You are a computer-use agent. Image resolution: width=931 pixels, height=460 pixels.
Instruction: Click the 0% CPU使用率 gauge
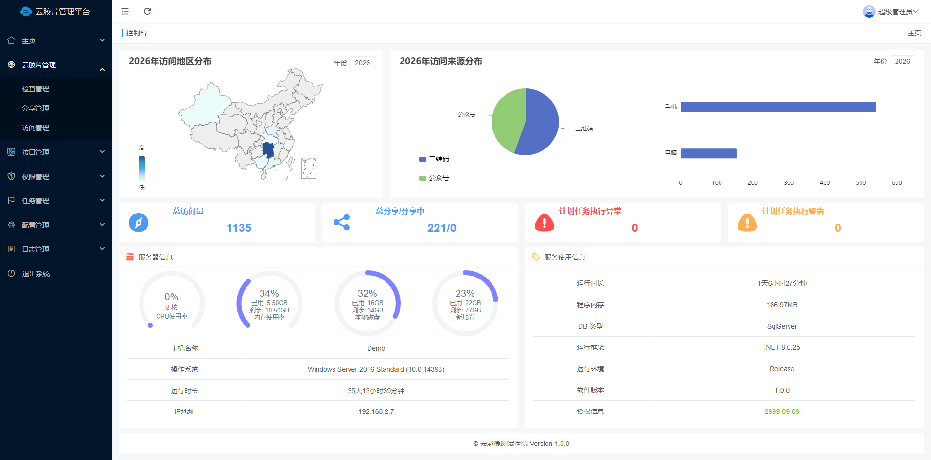(x=172, y=304)
